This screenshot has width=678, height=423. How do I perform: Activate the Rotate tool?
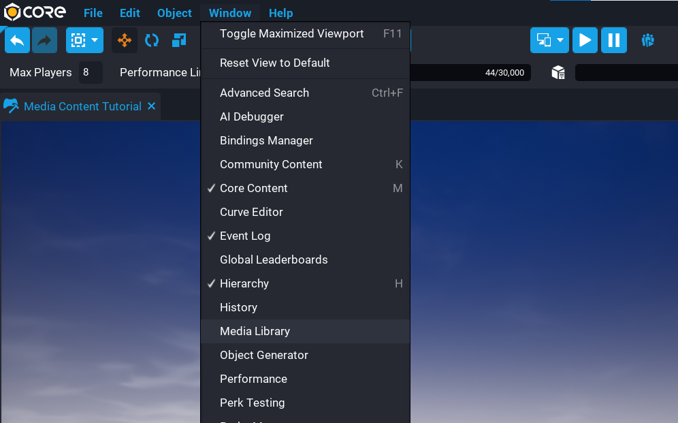pos(151,40)
